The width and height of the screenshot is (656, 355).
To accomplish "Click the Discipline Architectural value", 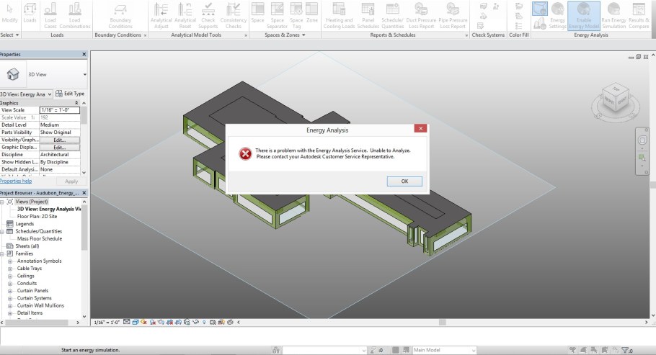I will (59, 155).
